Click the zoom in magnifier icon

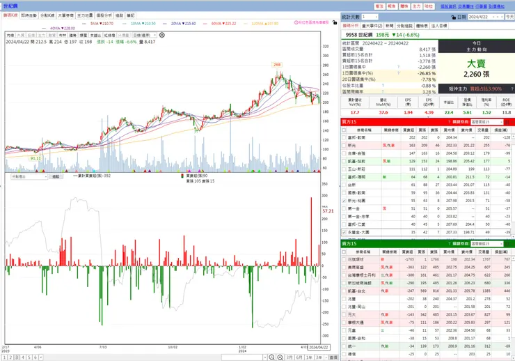click(x=280, y=358)
